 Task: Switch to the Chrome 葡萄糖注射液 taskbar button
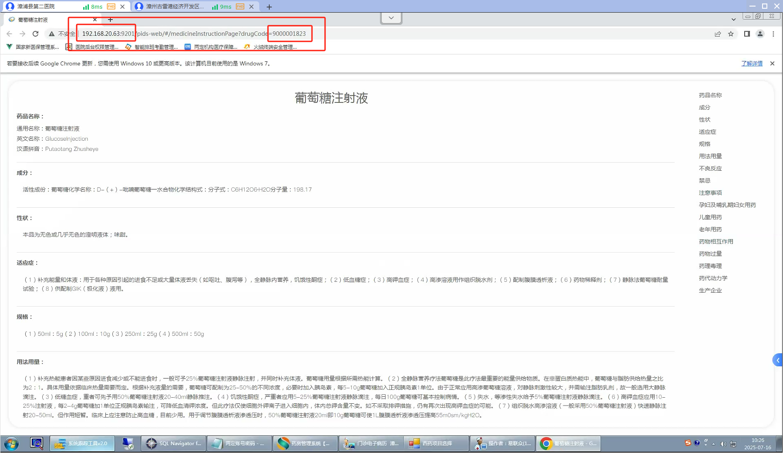tap(568, 443)
